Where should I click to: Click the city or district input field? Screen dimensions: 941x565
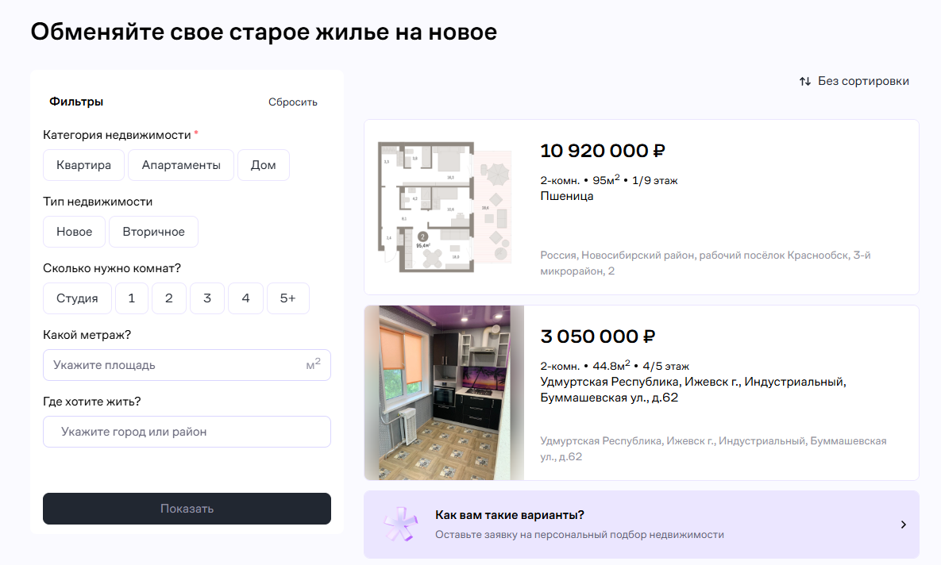tap(187, 432)
